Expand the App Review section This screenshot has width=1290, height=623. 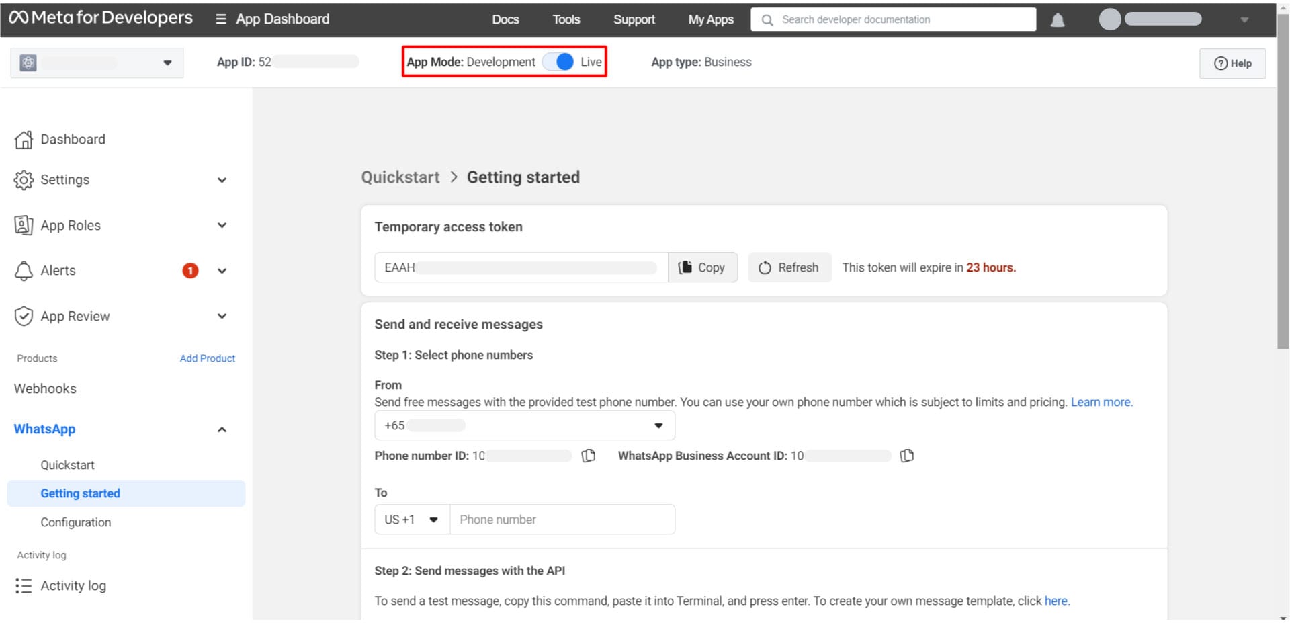pyautogui.click(x=222, y=316)
